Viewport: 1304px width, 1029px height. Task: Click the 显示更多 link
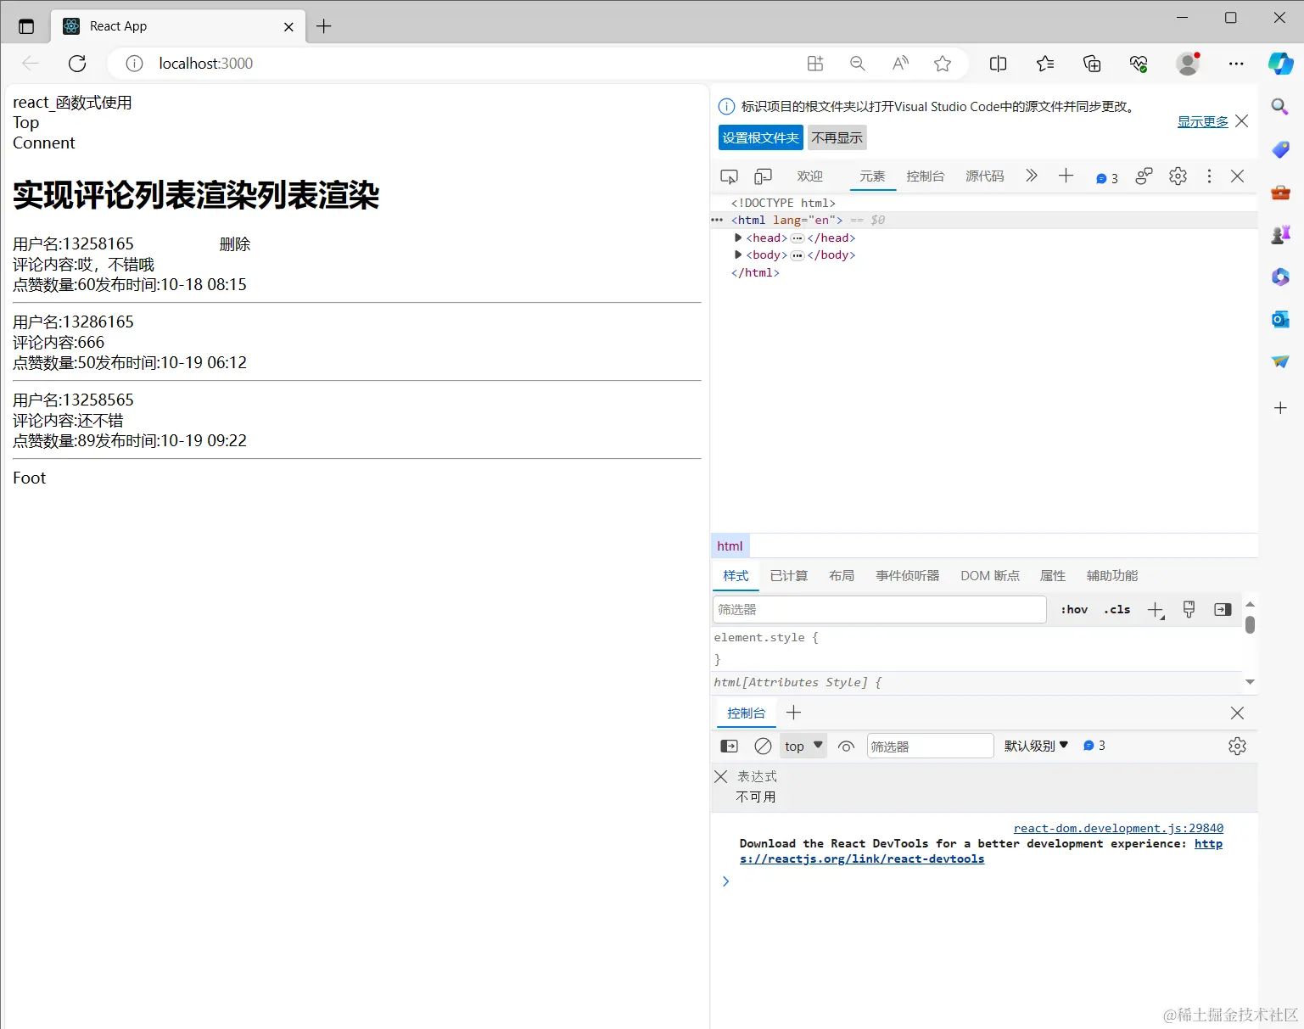[x=1203, y=121]
